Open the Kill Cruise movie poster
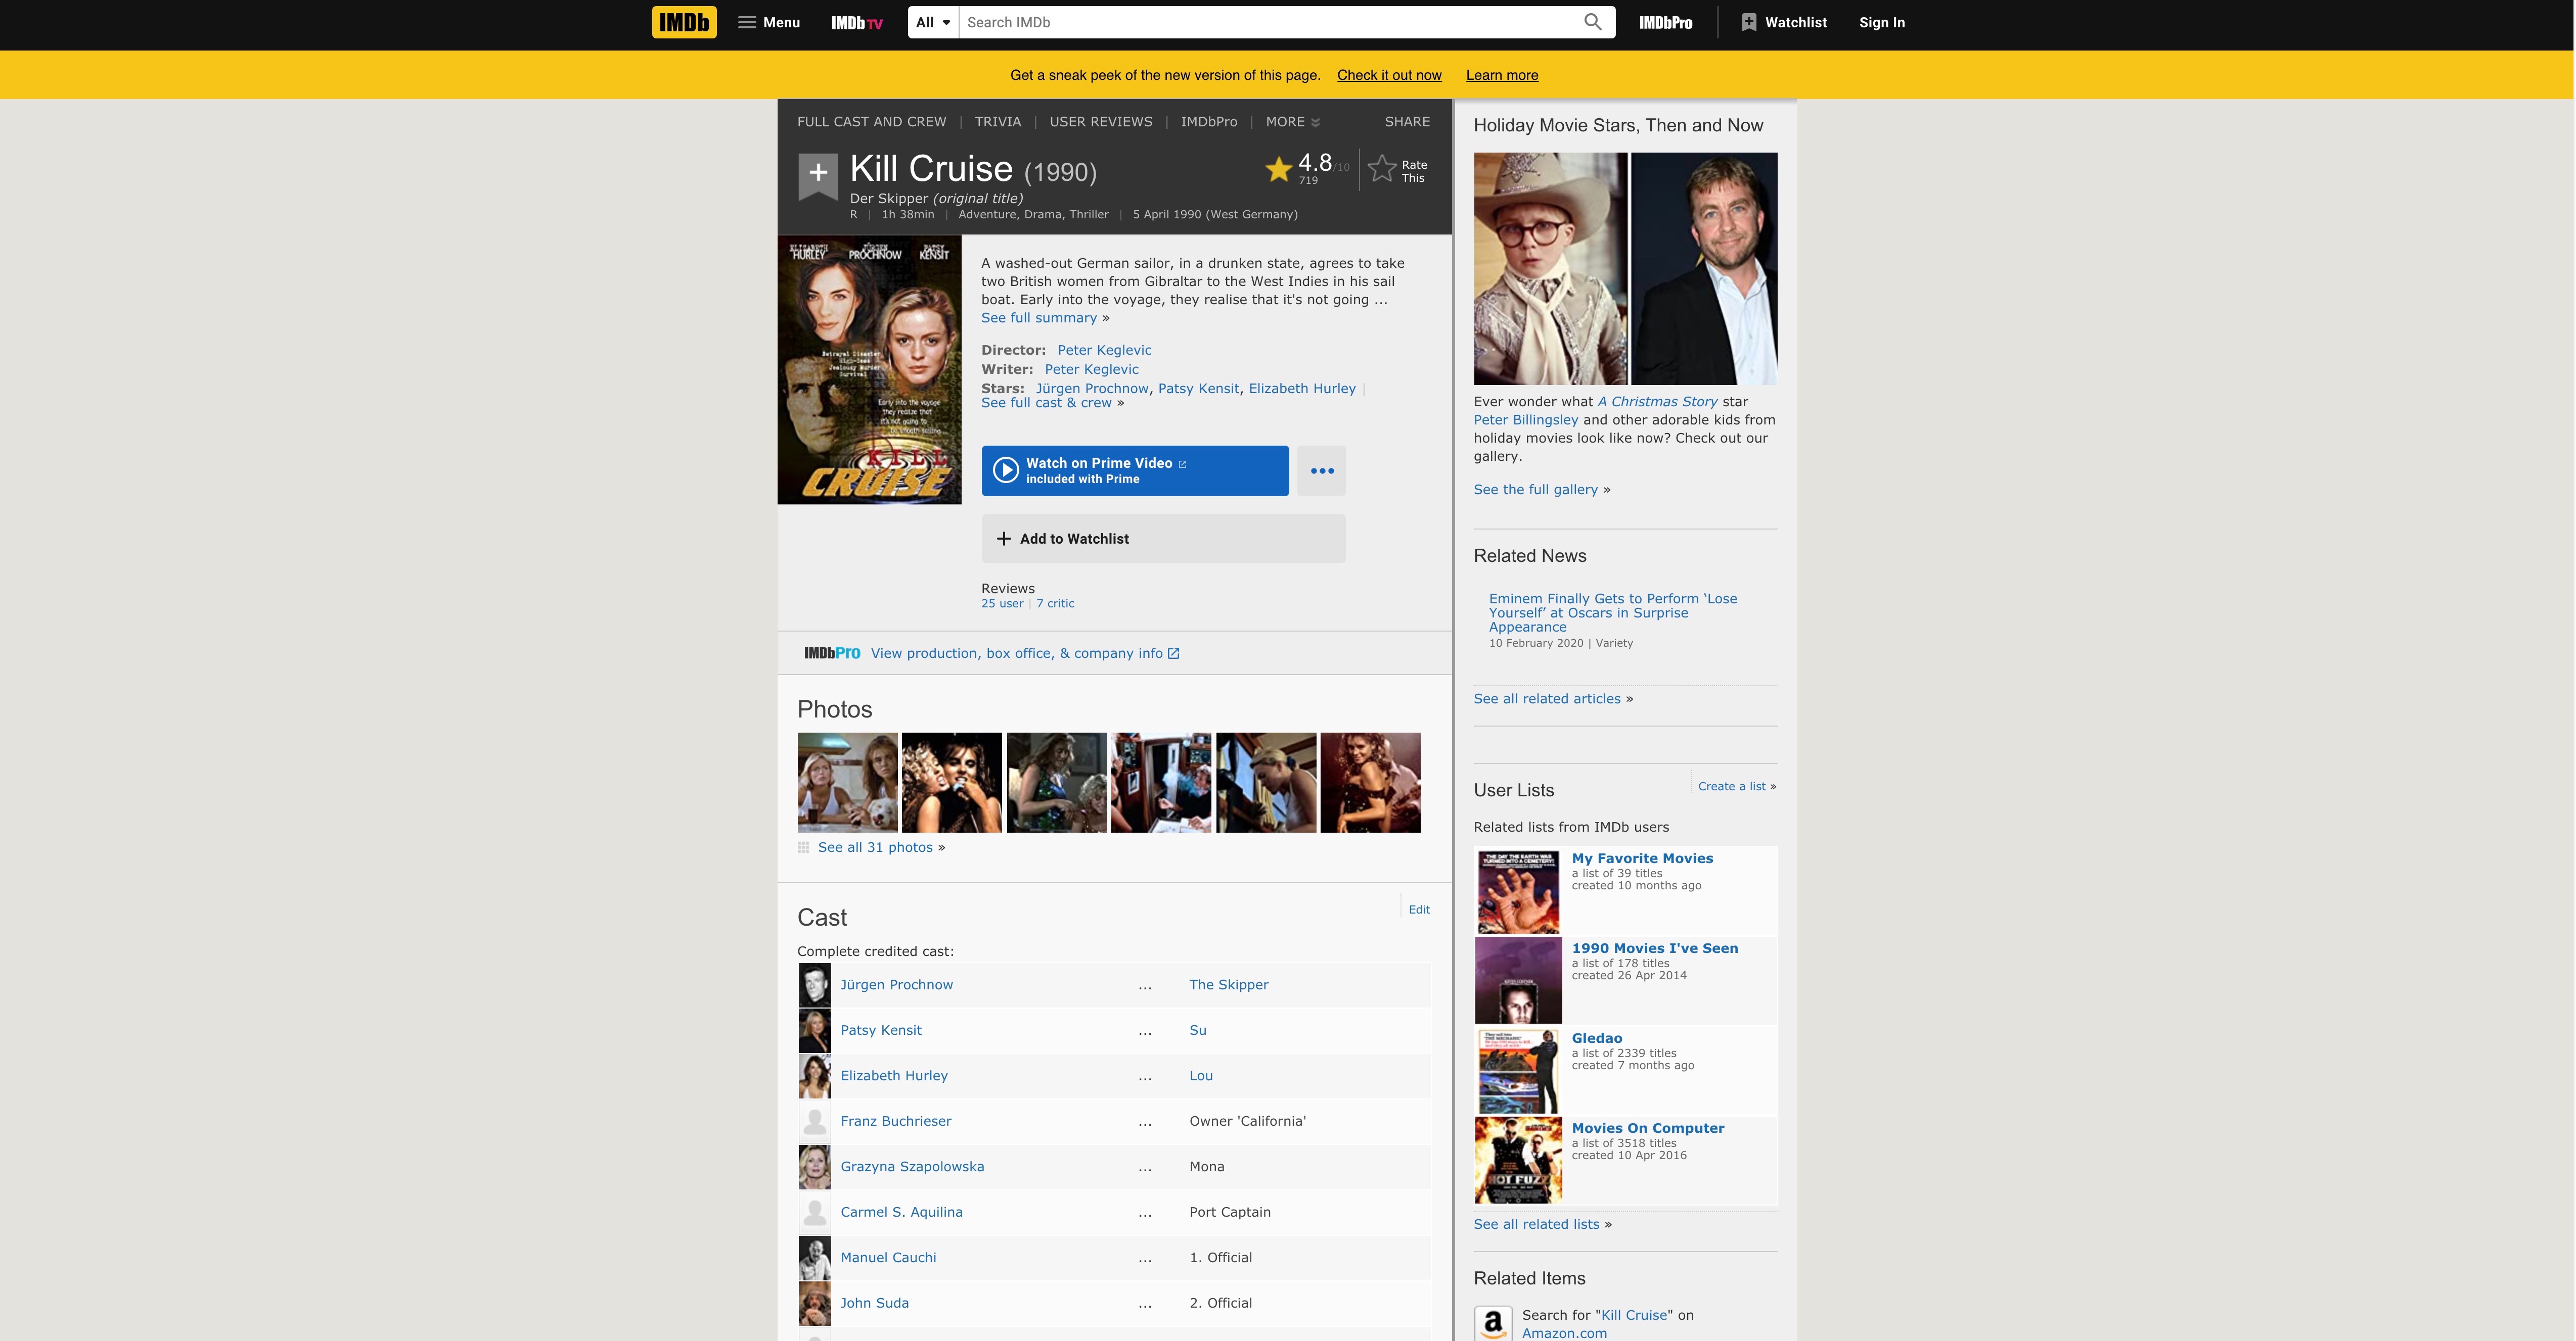 tap(869, 370)
